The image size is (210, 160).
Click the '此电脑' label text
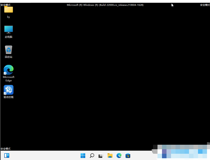tap(8, 37)
